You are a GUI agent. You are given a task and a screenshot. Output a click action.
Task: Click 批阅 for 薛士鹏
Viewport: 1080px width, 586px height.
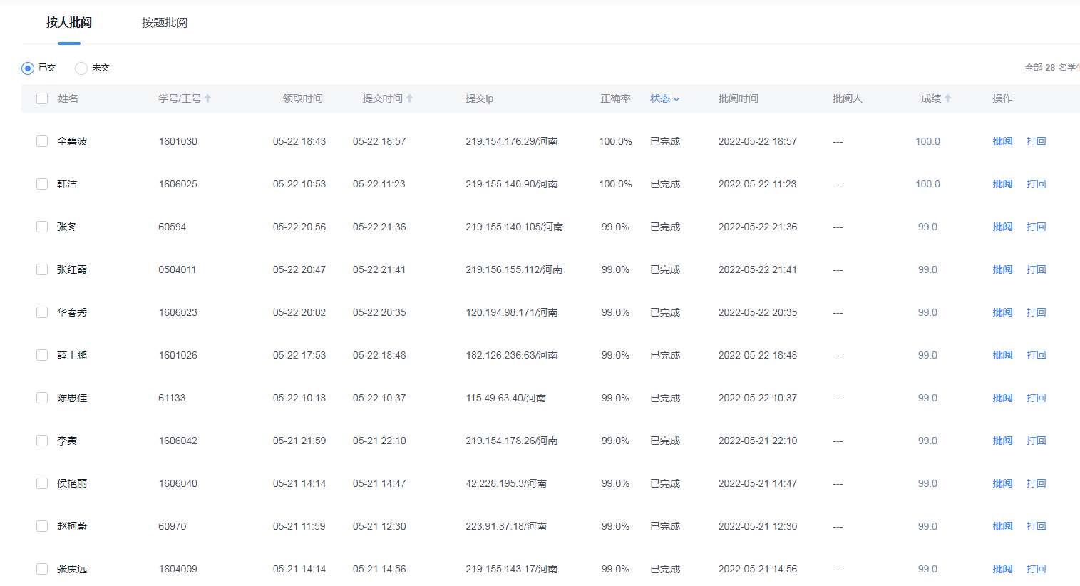pos(1002,355)
